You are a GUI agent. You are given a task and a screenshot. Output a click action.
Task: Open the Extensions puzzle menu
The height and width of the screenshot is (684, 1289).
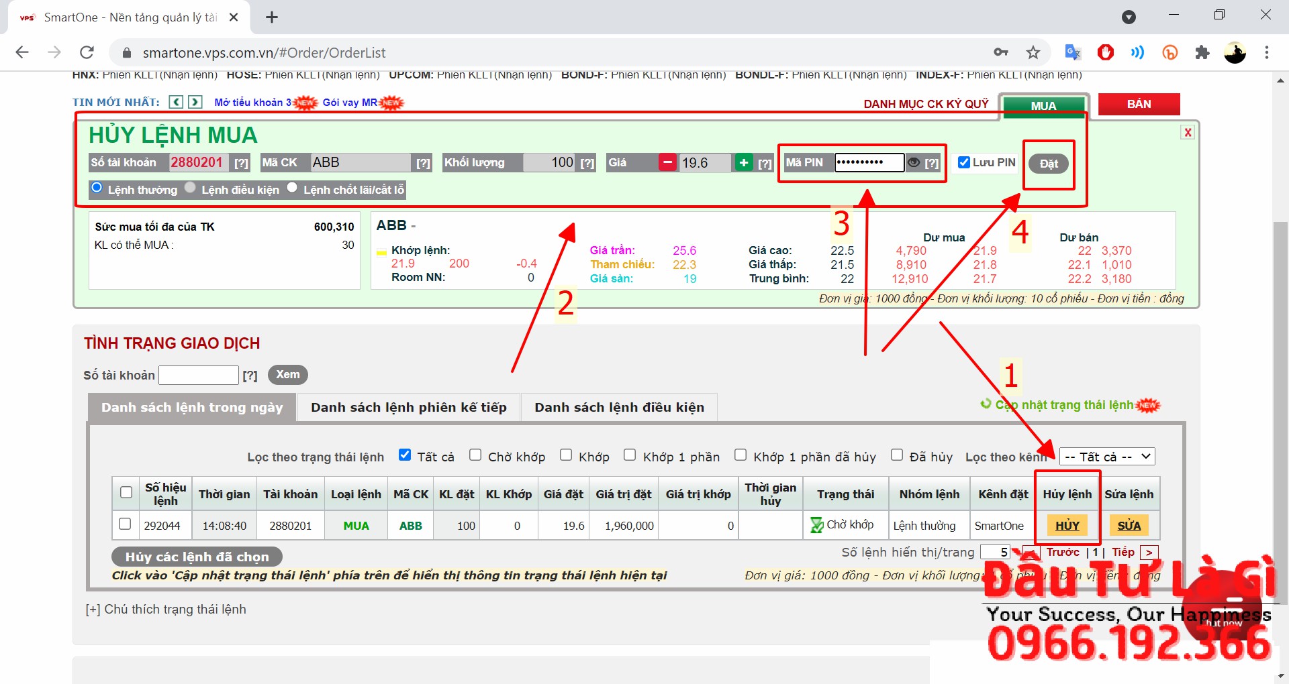(1202, 52)
